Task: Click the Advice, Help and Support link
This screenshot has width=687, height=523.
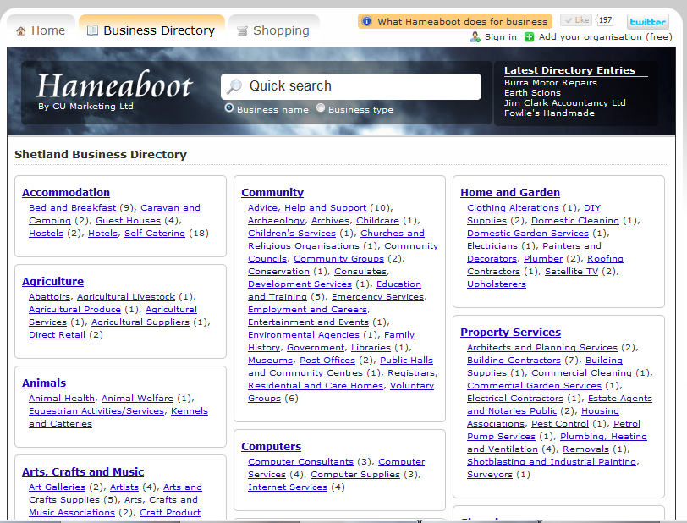Action: pos(307,208)
